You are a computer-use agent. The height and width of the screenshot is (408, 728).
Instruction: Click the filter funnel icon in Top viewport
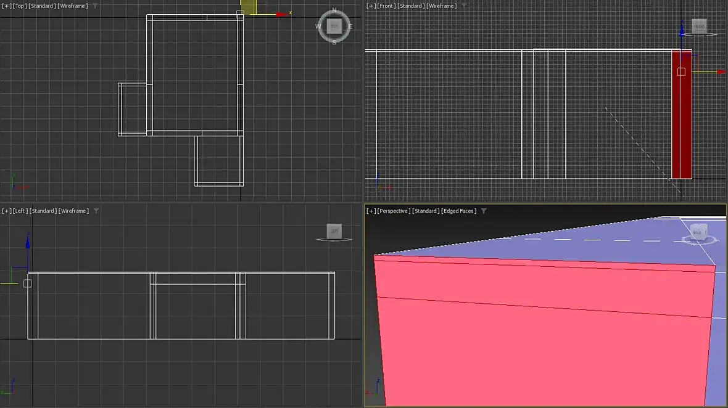[x=95, y=6]
